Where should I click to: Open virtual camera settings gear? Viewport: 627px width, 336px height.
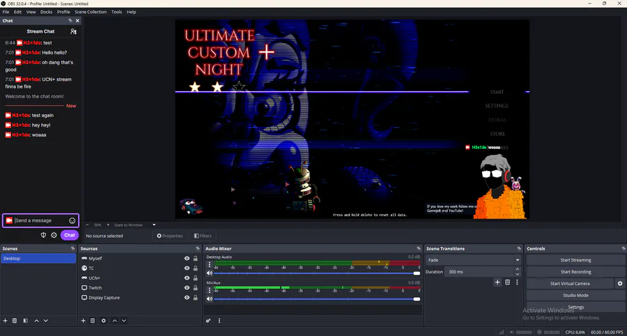620,283
